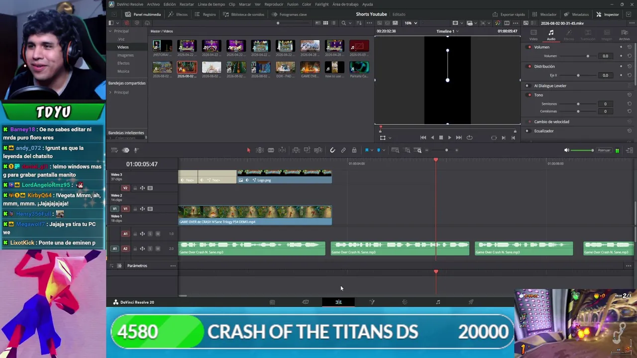Open the Efectos panel button
Viewport: 637px width, 358px height.
[x=178, y=14]
